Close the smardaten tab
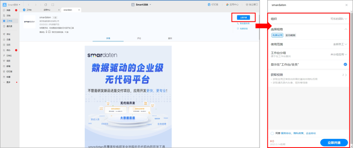The image size is (353, 148). tap(79, 10)
